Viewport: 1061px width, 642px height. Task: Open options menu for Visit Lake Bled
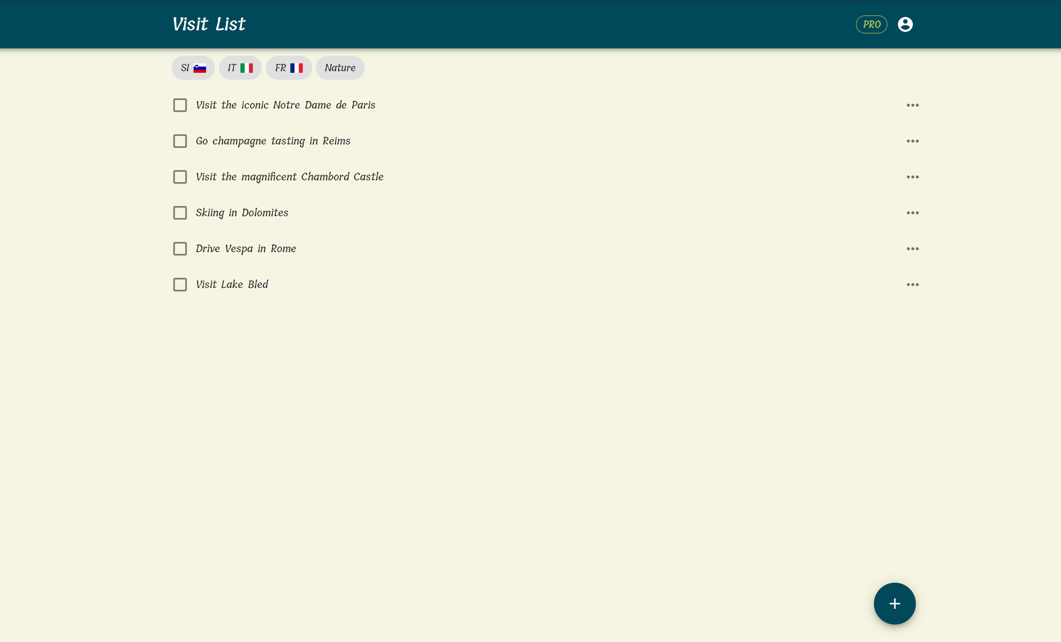[x=912, y=284]
